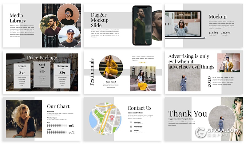
Task: Click the phone number icon
Action: (131, 126)
